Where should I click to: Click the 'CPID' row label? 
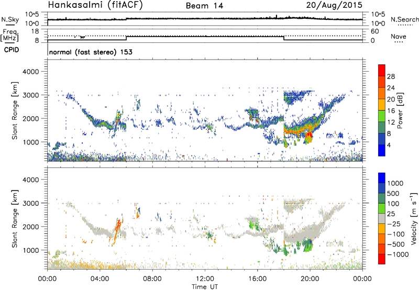pos(12,50)
